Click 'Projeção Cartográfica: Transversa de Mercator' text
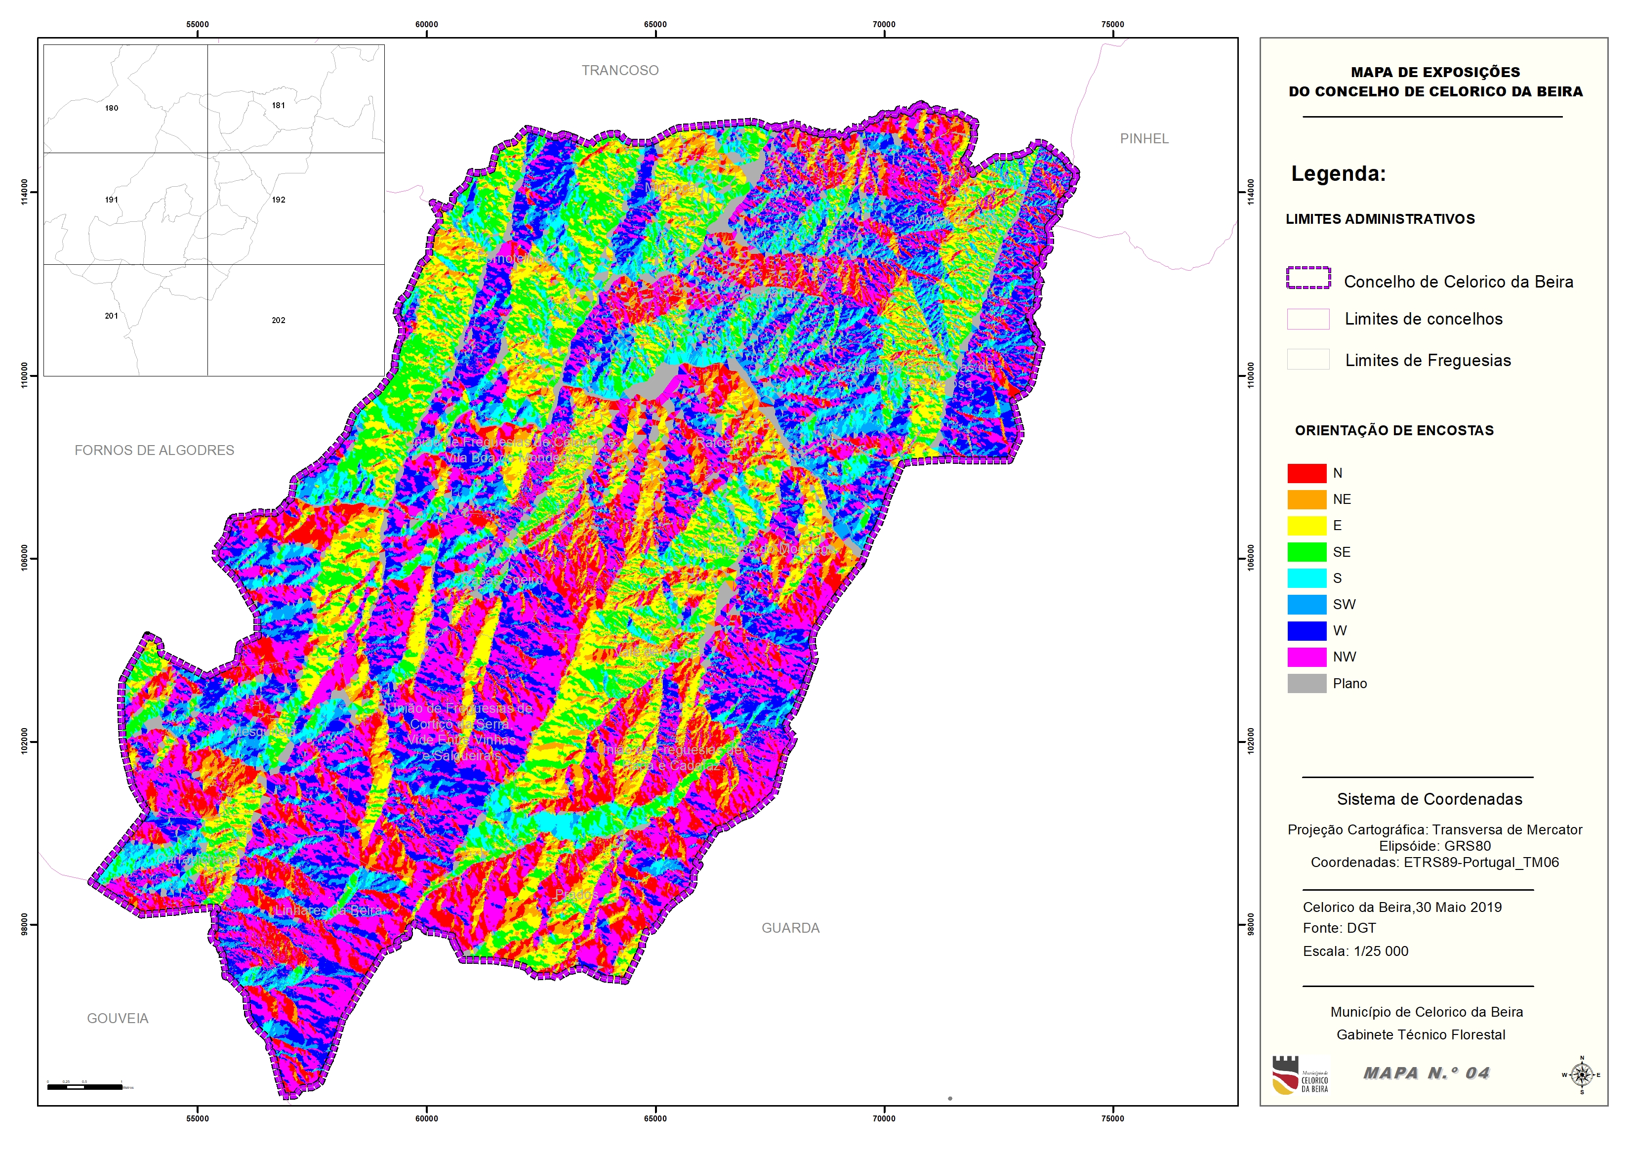1633x1155 pixels. pyautogui.click(x=1434, y=829)
